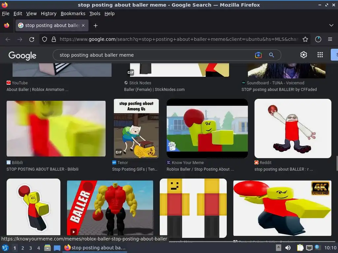Open the tracking protection shield icon
338x253 pixels.
tap(45, 40)
